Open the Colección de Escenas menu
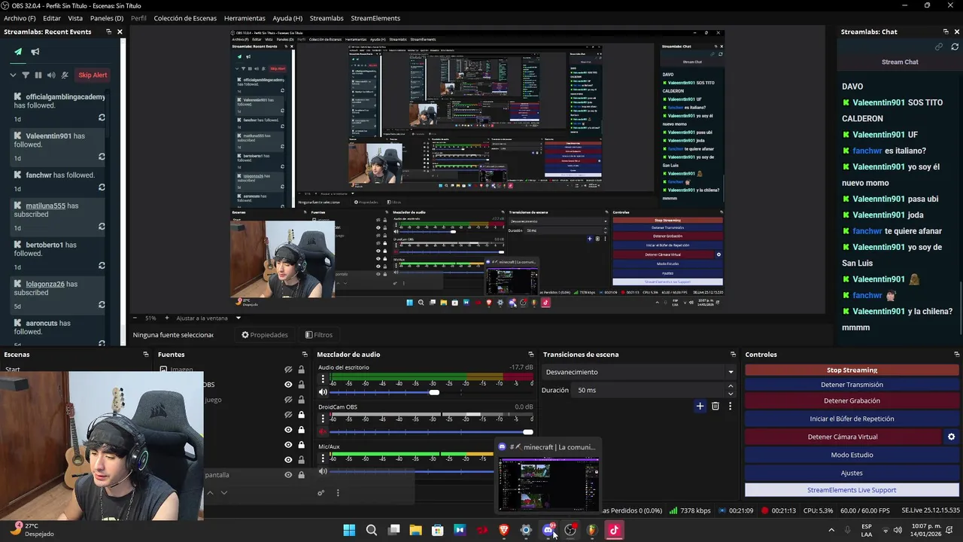 click(x=185, y=18)
